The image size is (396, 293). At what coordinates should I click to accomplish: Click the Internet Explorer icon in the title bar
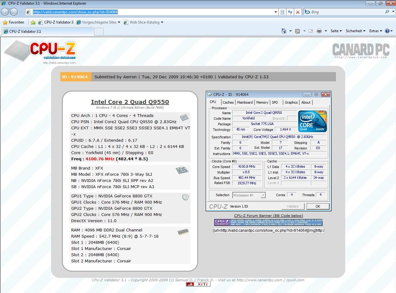click(4, 3)
